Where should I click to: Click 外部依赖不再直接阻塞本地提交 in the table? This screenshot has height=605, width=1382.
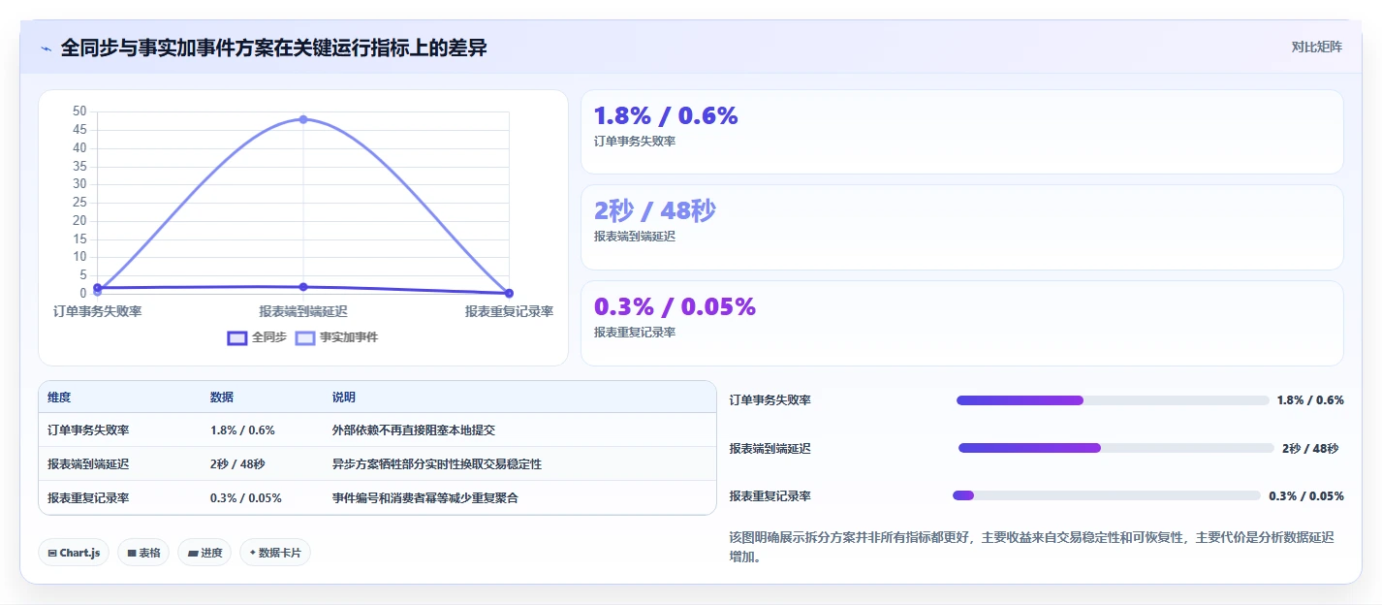pos(414,430)
